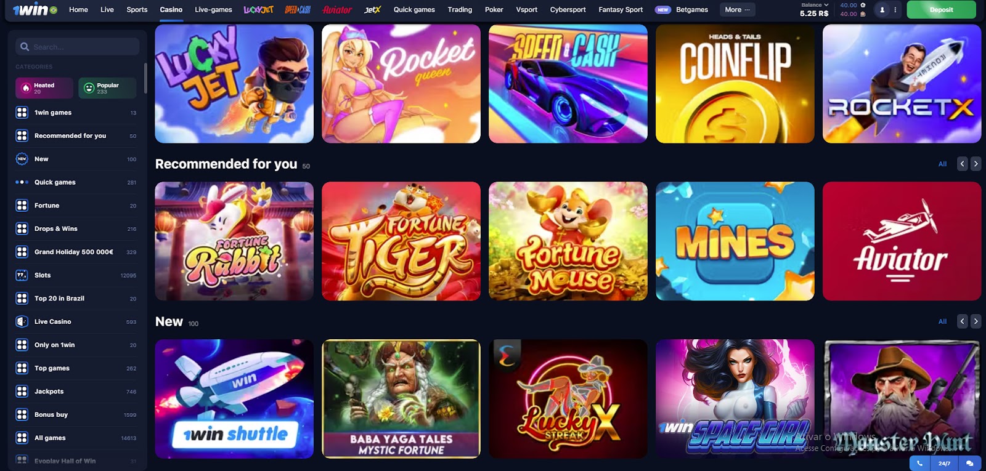Switch to the Sports tab
Screen dimensions: 986x471
tap(137, 10)
